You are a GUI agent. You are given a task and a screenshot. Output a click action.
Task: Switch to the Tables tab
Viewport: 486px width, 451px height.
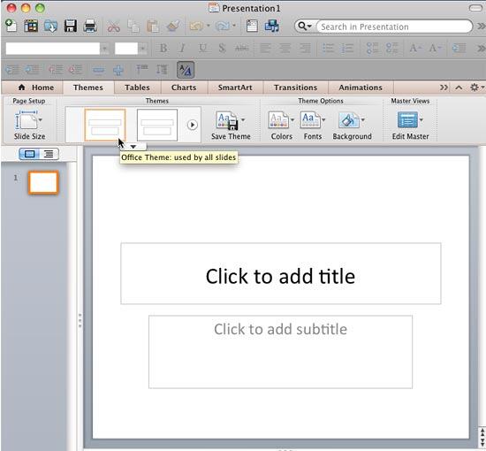(x=137, y=88)
